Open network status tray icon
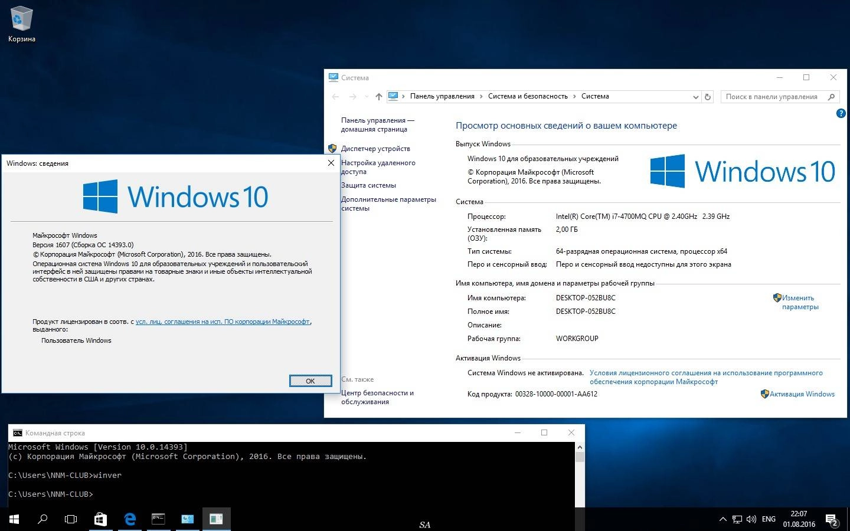This screenshot has width=850, height=531. click(737, 519)
